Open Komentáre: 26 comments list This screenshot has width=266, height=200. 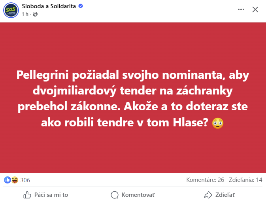tap(205, 180)
